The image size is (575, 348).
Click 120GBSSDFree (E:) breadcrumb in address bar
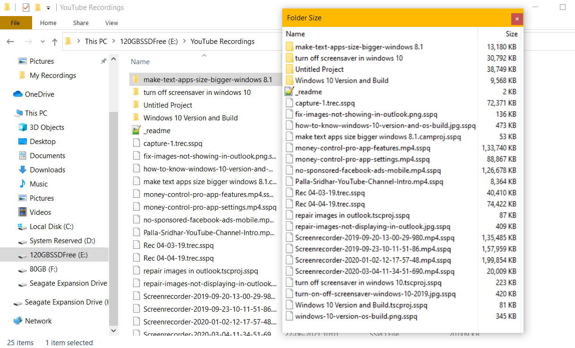click(x=149, y=42)
